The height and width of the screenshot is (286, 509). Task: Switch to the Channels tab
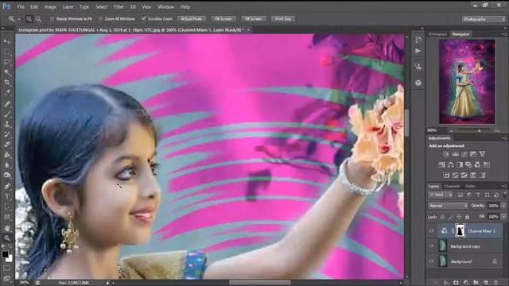click(x=452, y=186)
